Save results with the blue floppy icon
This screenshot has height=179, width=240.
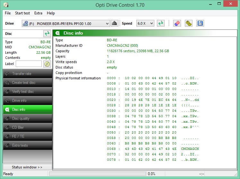pyautogui.click(x=200, y=23)
